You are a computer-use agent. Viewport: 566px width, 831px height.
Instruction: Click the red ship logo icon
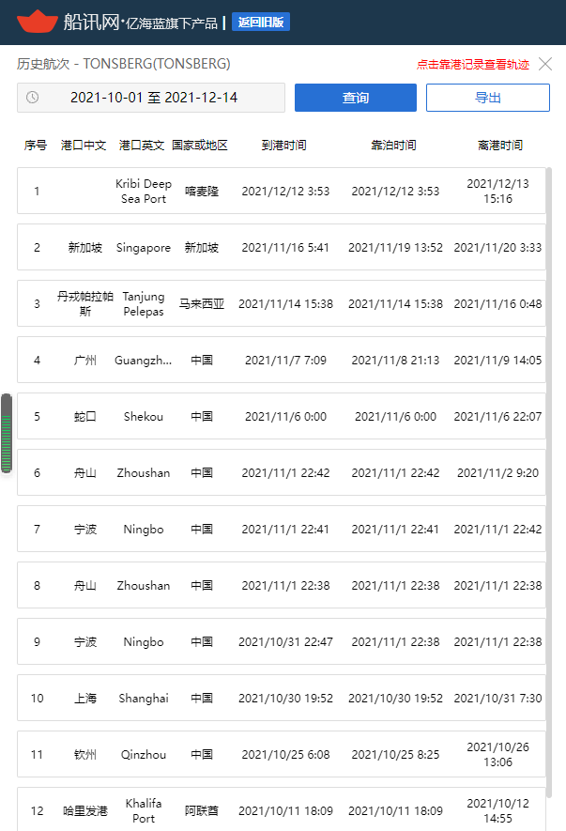[38, 22]
